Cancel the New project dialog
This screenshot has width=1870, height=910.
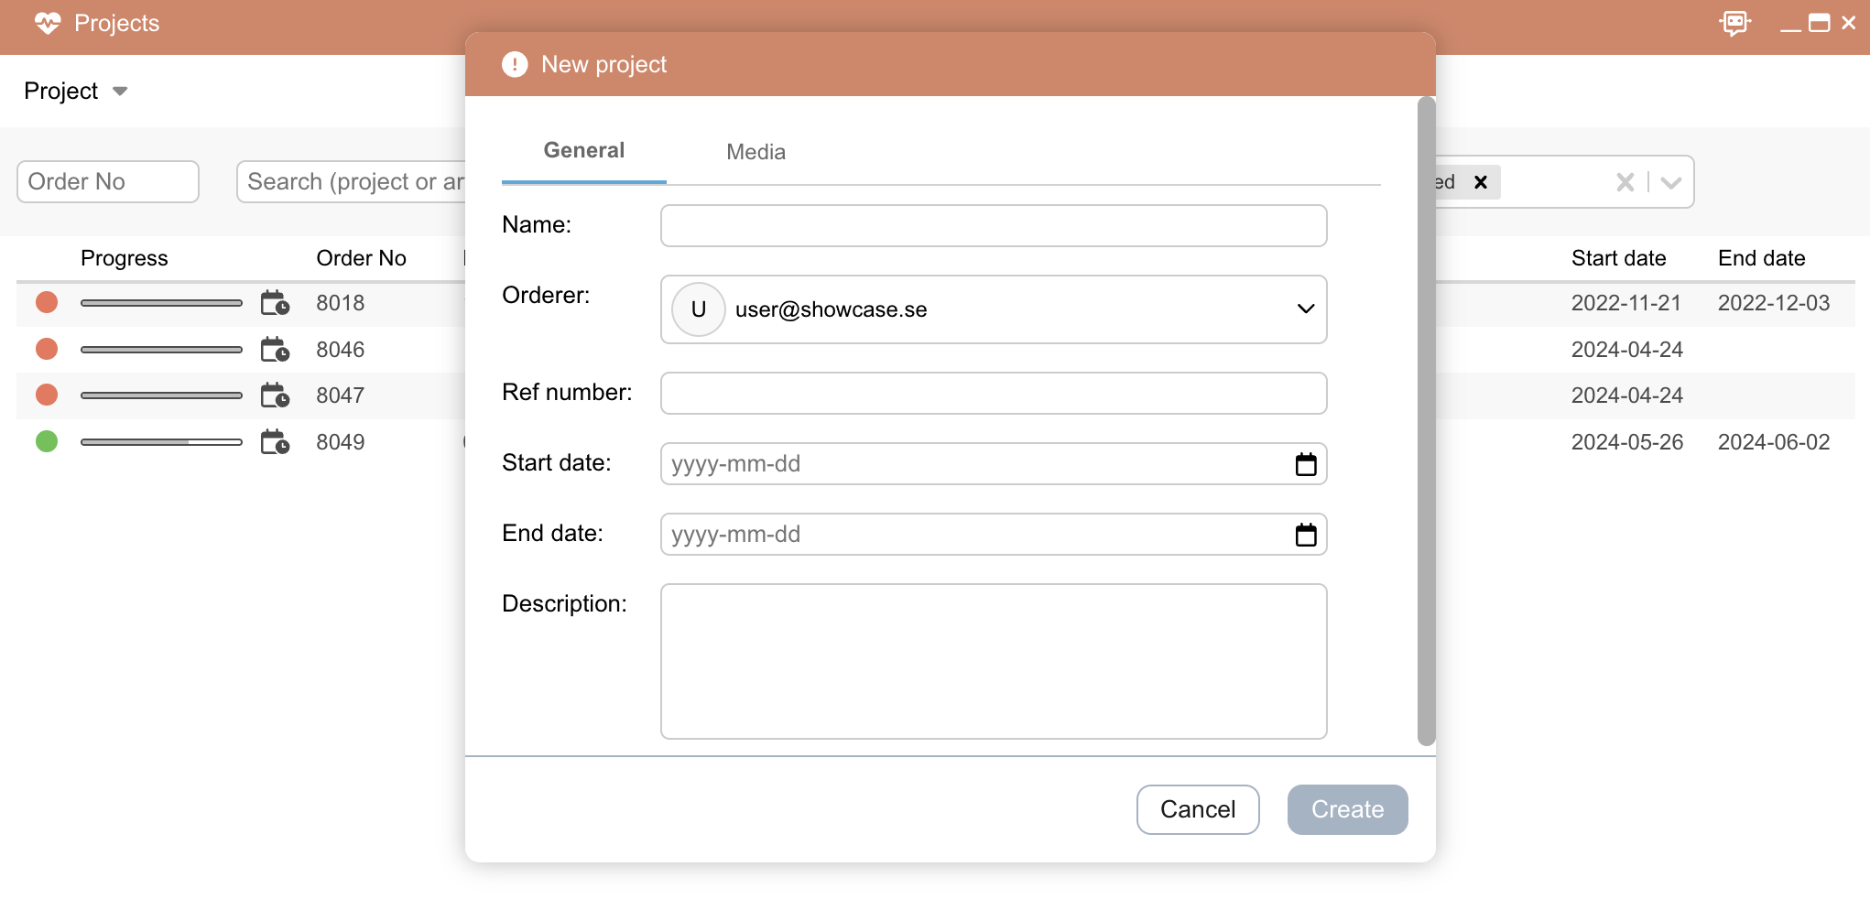pyautogui.click(x=1198, y=809)
